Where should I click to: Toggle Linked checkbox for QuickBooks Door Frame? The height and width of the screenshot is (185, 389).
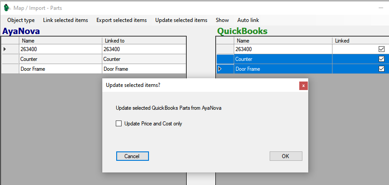[381, 69]
